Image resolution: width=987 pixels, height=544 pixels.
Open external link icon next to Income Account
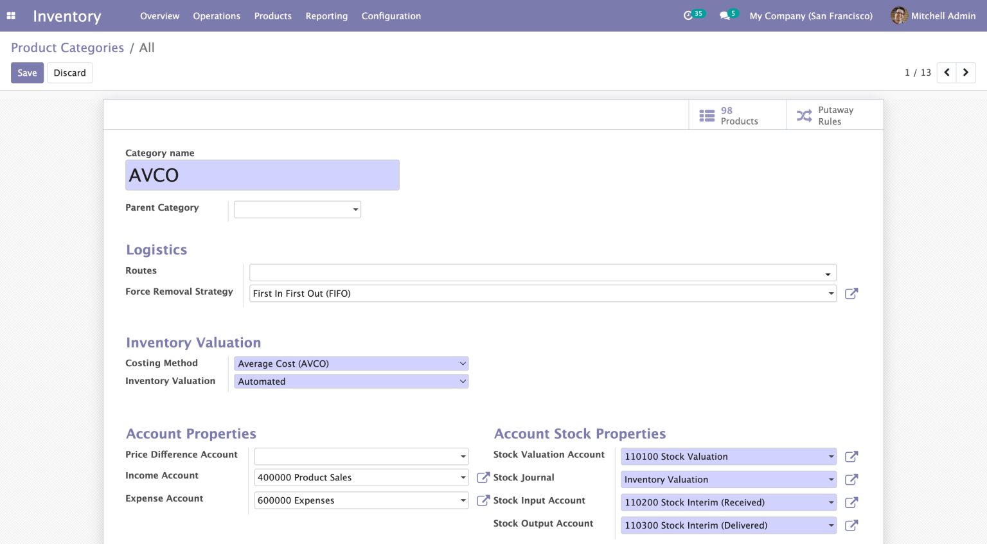(x=483, y=477)
